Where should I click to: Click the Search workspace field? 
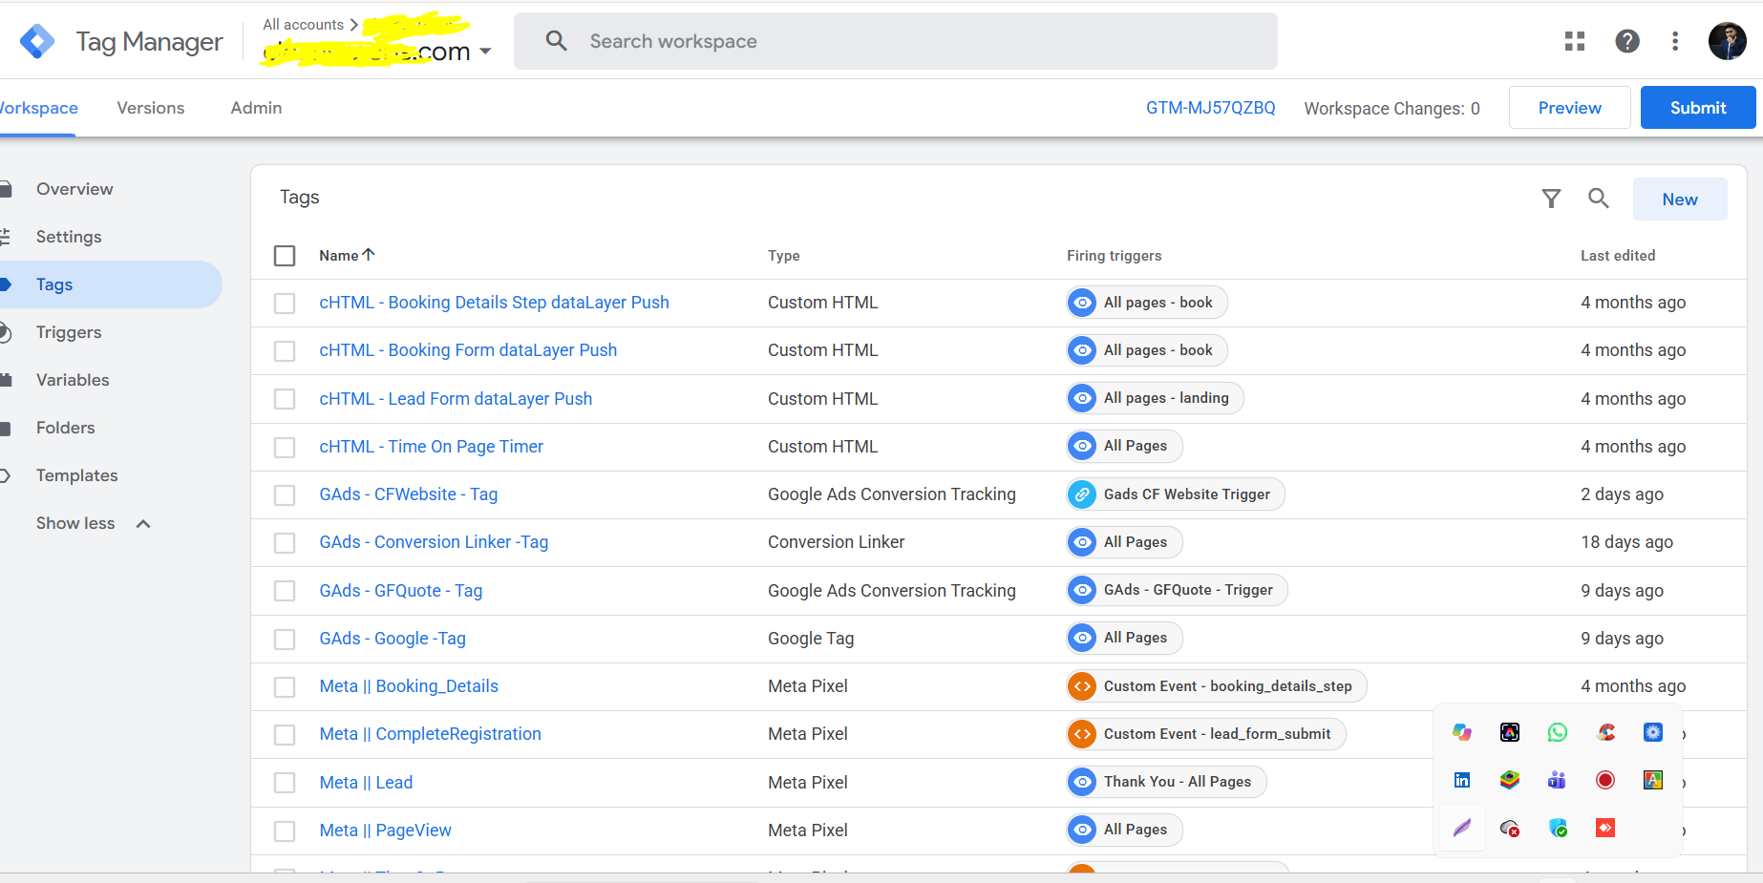coord(896,41)
